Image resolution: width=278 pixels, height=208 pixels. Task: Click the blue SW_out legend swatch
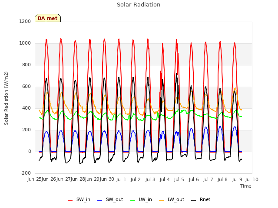pos(100,200)
